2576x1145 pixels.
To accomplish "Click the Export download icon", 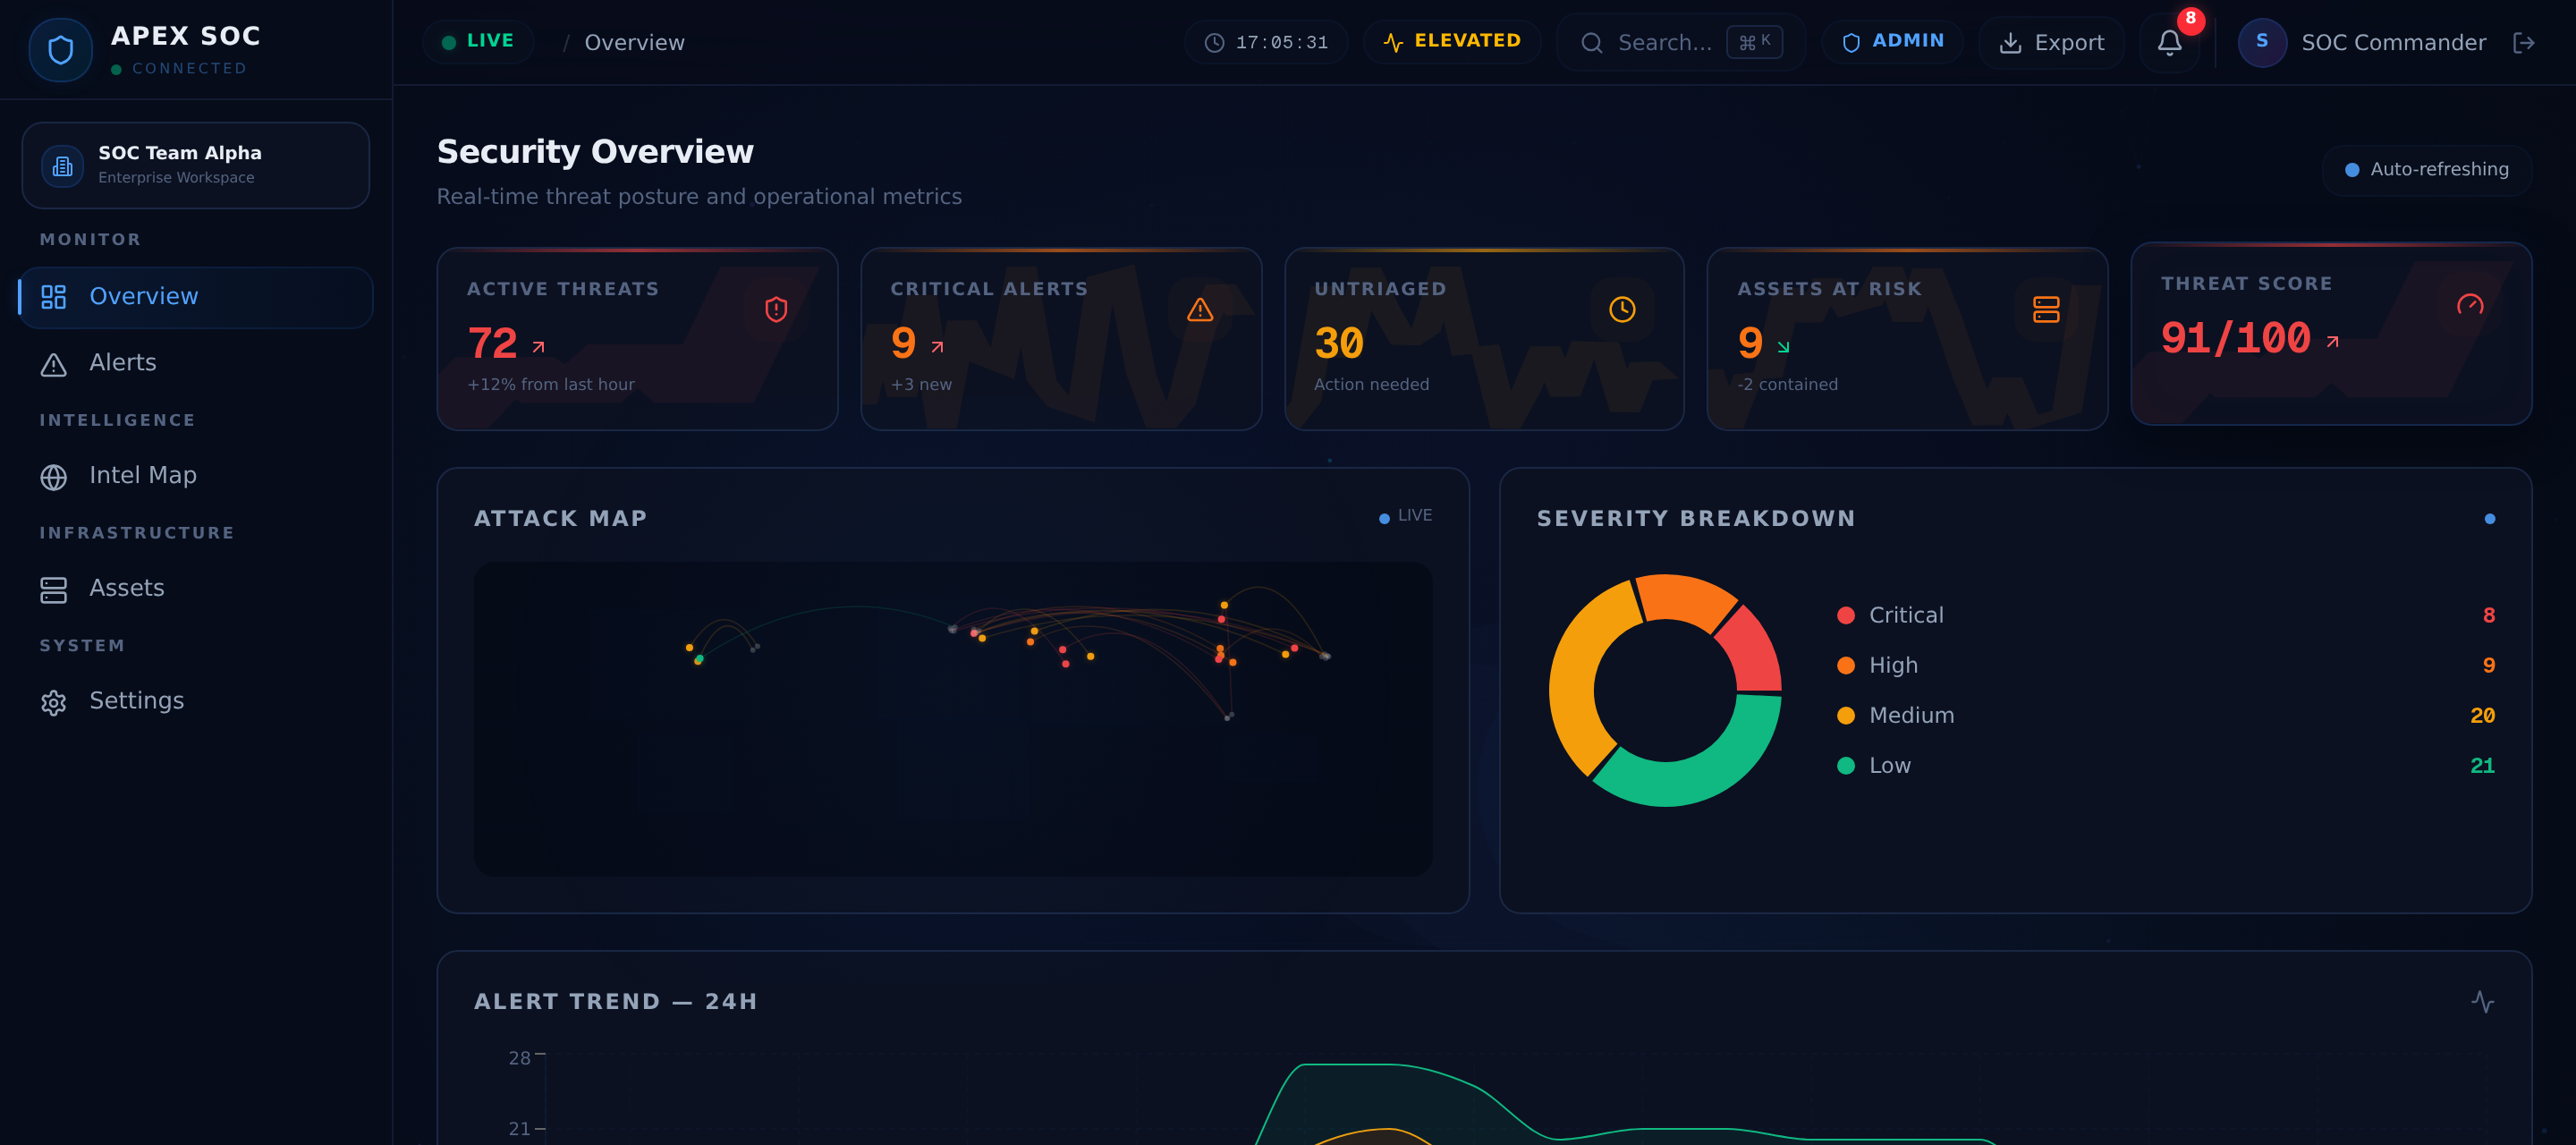I will click(x=2010, y=43).
